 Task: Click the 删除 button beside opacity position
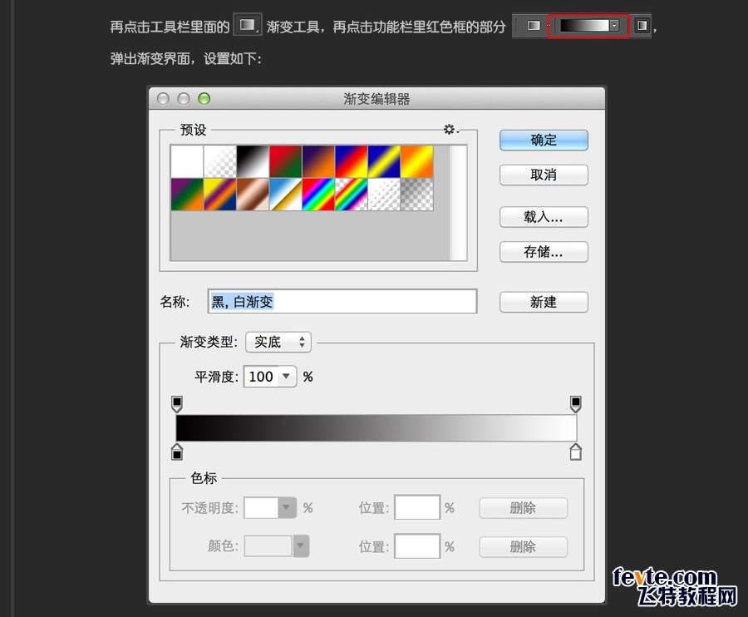[x=524, y=508]
